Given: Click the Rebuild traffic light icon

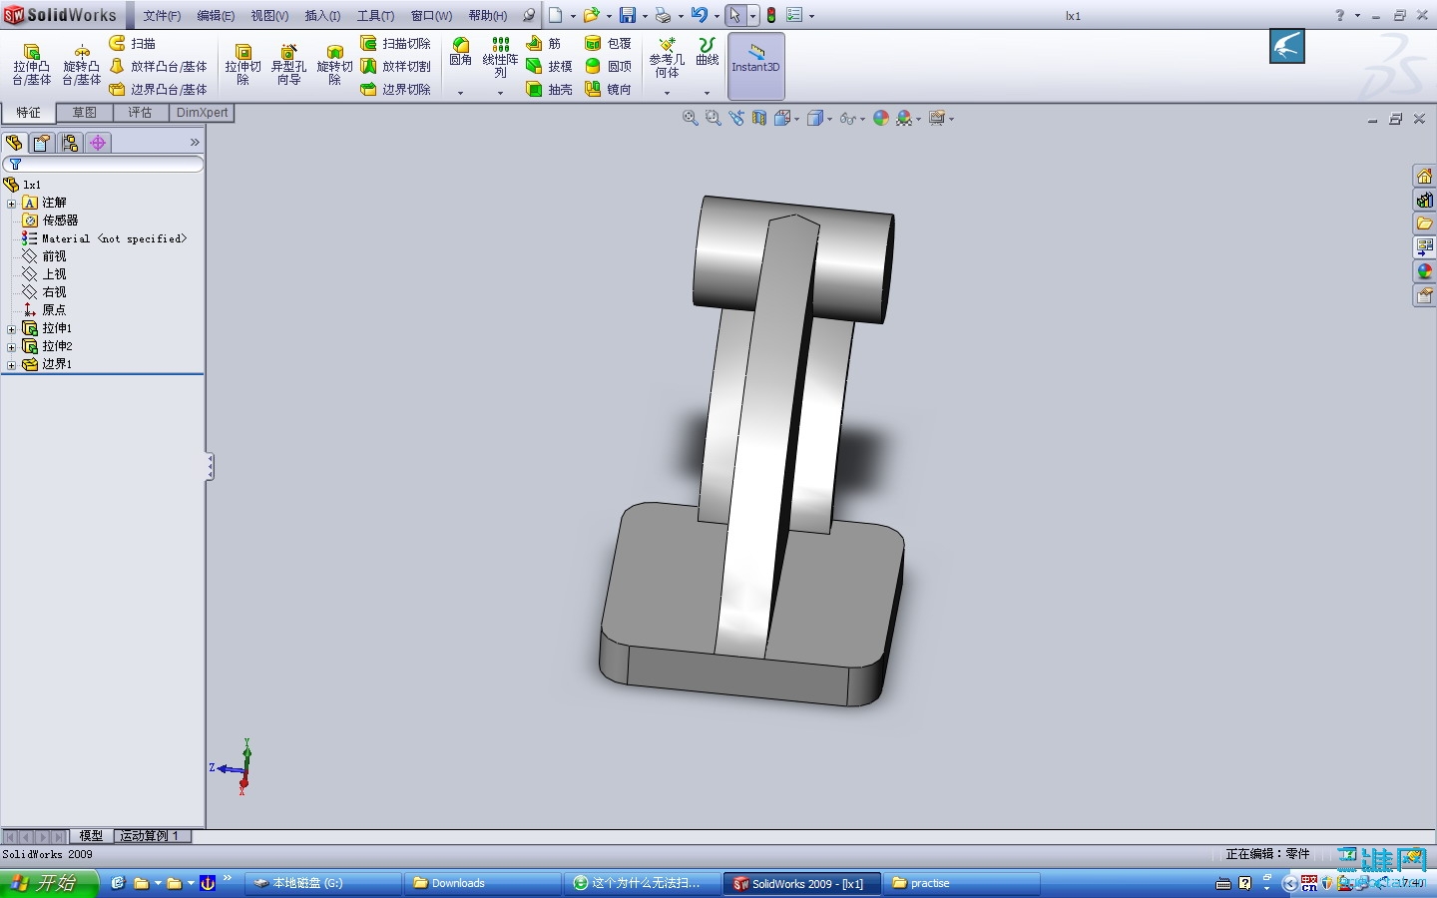Looking at the screenshot, I should [771, 15].
